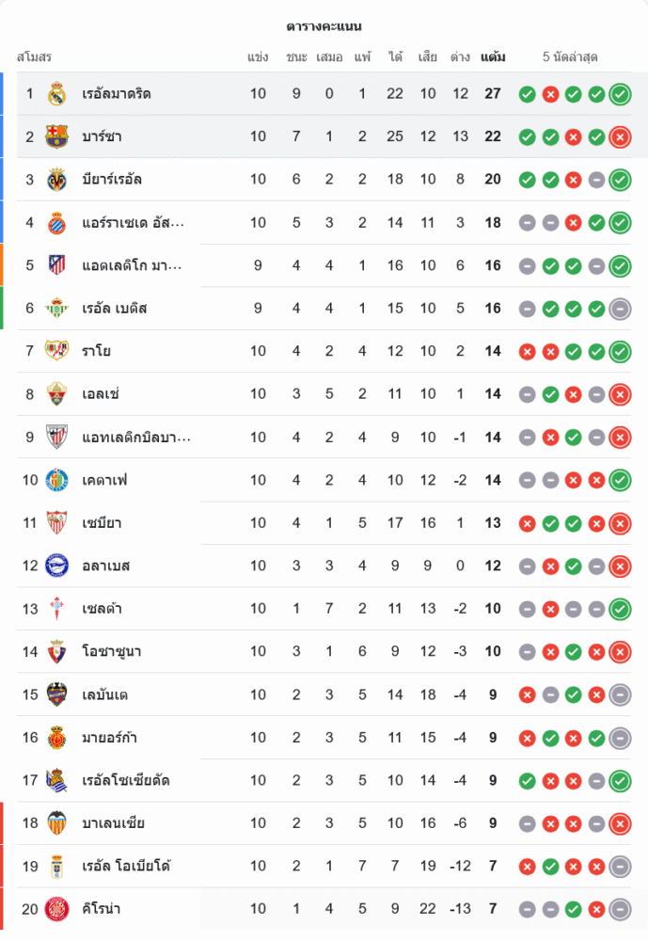Click the Atletico Madrid club crest

[56, 265]
